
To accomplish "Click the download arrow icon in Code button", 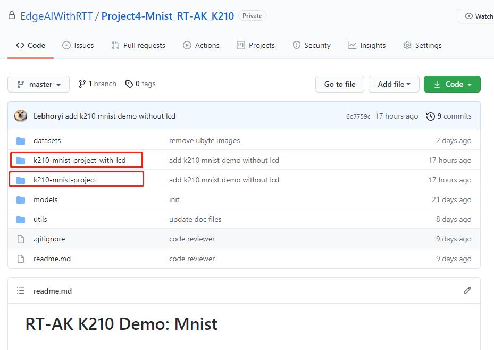I will tap(437, 84).
